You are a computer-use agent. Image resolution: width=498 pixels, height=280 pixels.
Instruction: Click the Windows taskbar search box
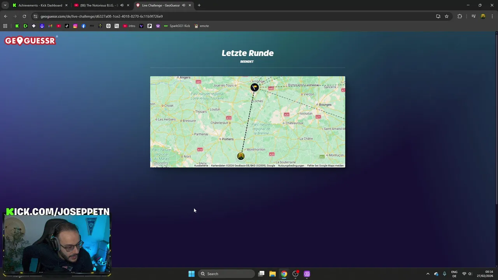(x=227, y=274)
